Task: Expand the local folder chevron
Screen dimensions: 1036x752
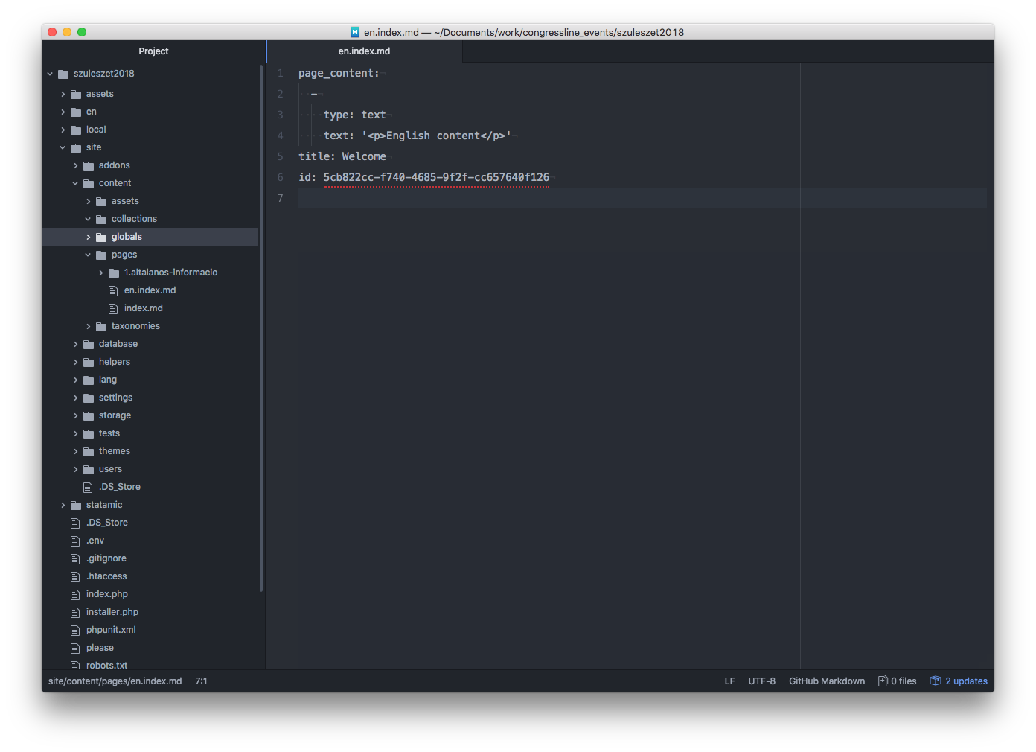Action: point(63,130)
